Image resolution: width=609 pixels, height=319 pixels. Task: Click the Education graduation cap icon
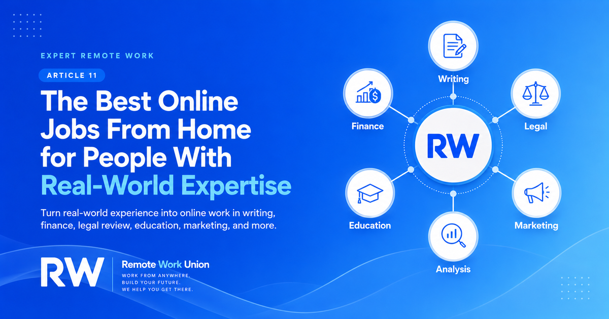click(x=369, y=193)
